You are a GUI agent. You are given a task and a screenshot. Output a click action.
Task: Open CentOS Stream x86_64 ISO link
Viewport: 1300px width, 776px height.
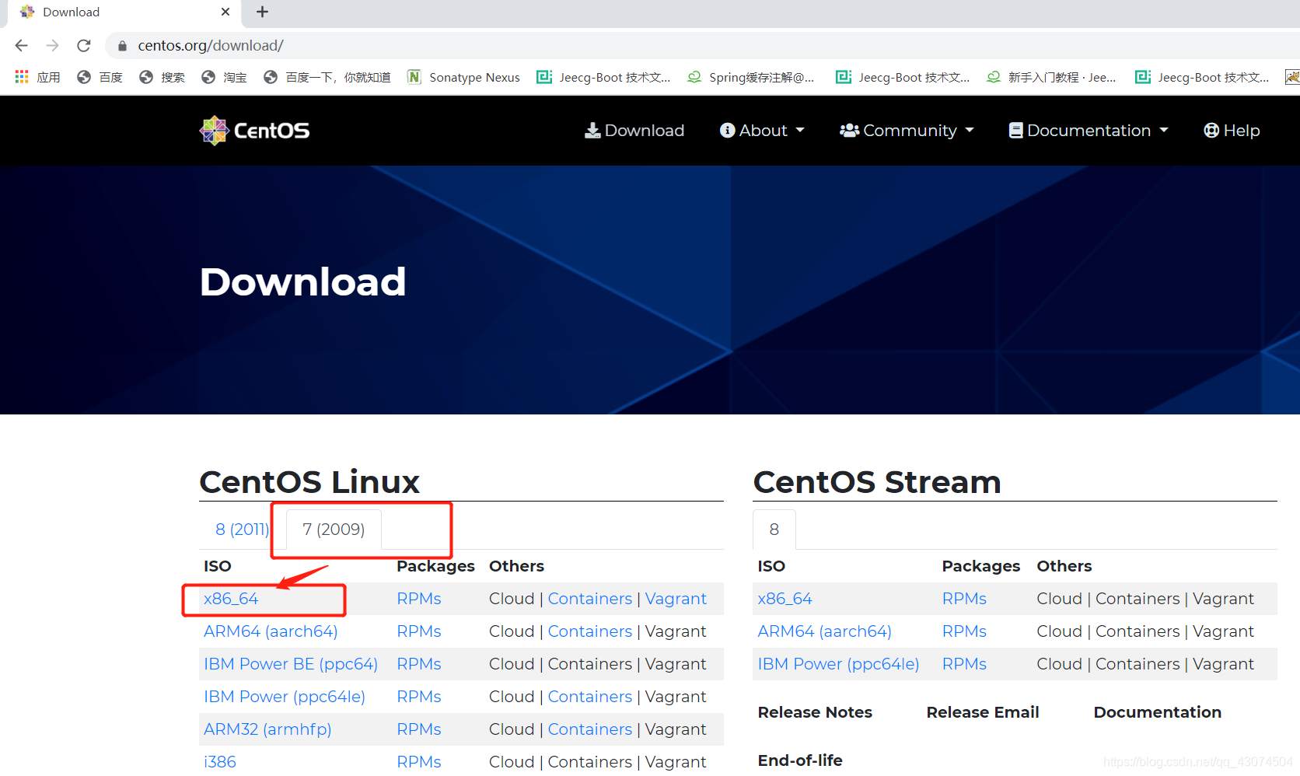(x=785, y=599)
